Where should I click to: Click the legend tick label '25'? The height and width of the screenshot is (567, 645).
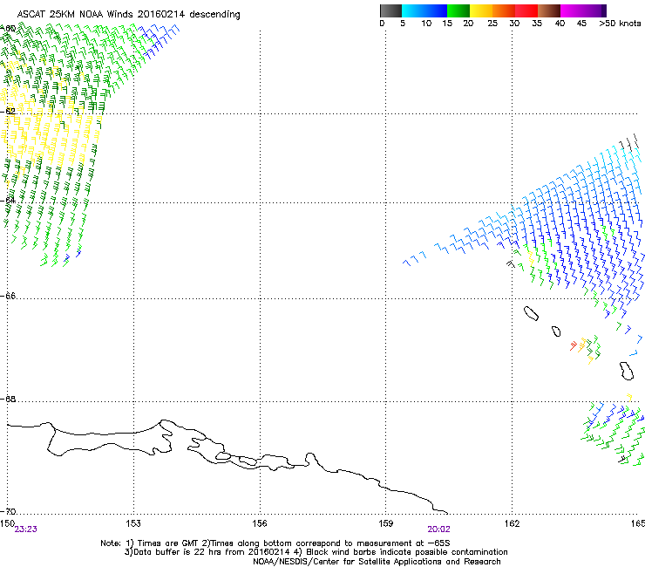pyautogui.click(x=492, y=24)
